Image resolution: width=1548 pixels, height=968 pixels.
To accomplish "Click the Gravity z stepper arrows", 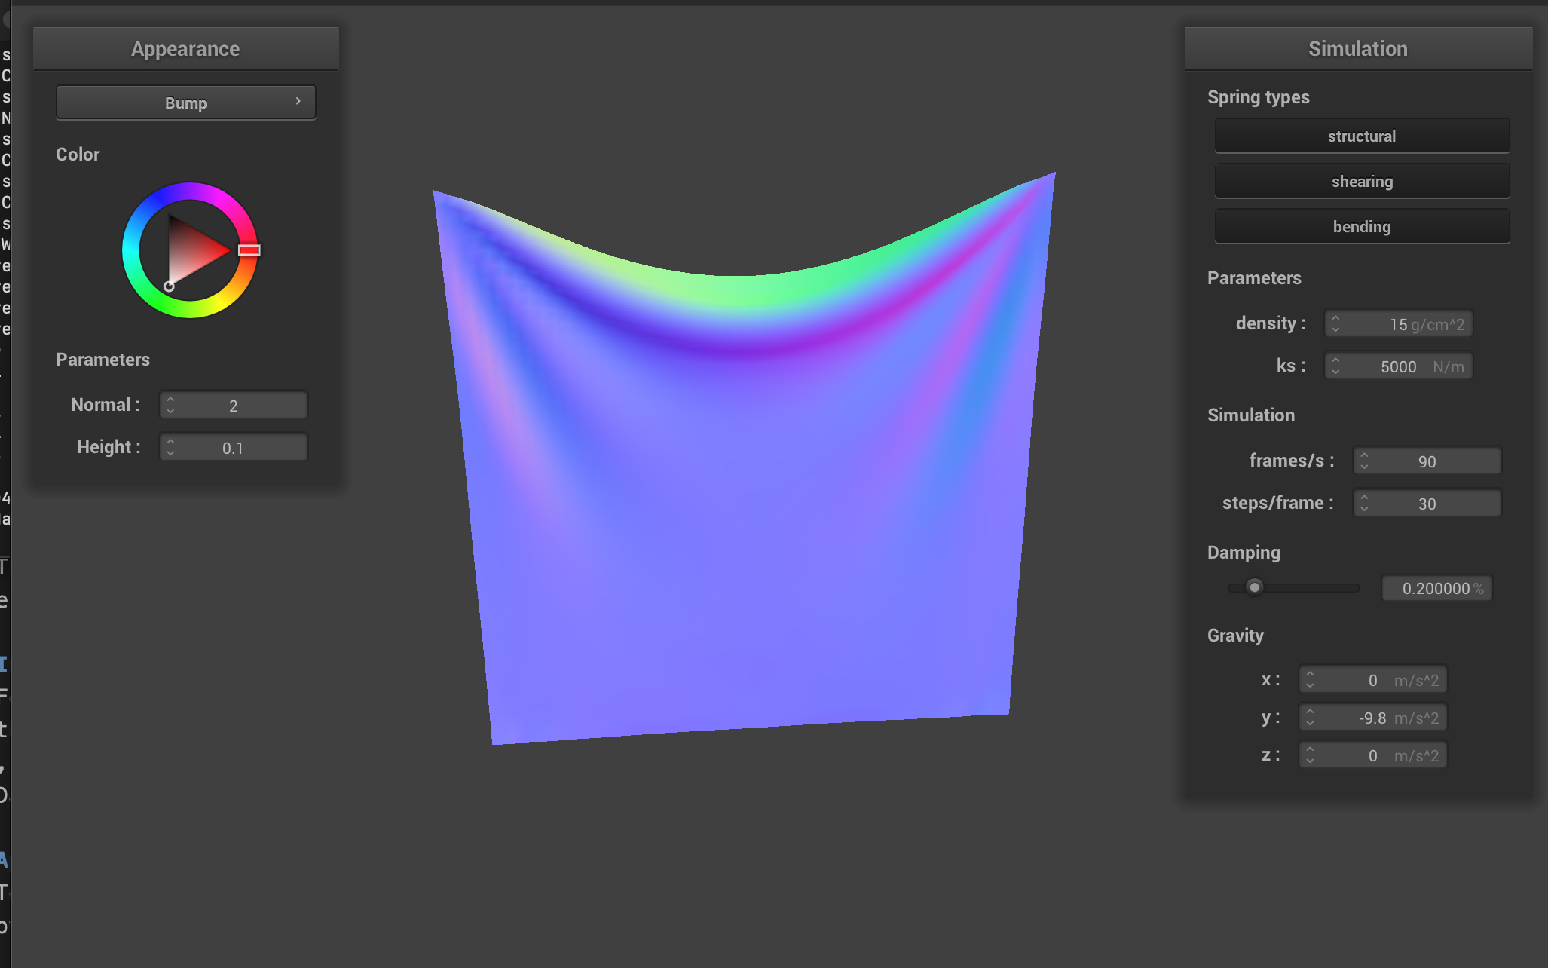I will pos(1310,755).
